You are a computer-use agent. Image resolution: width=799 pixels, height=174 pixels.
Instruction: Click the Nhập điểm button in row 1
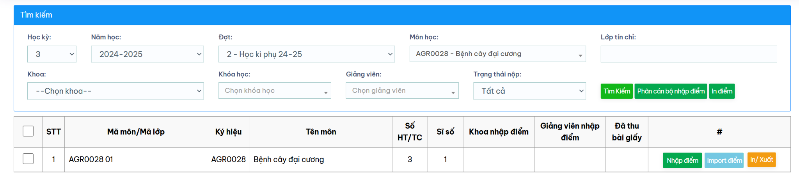click(682, 160)
